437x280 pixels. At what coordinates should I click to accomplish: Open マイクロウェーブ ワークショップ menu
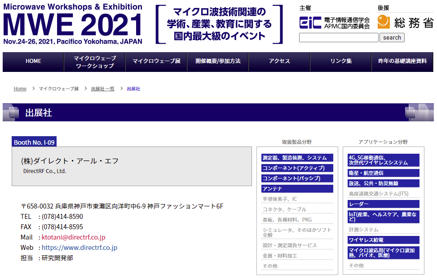tap(95, 62)
